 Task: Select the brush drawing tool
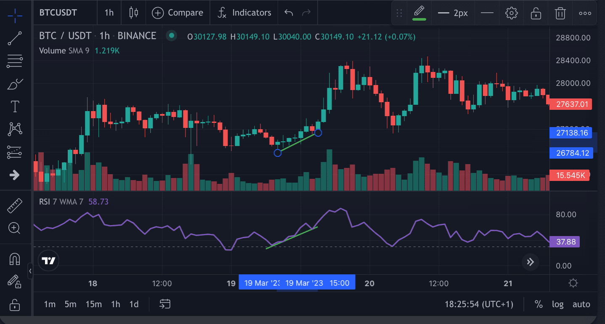tap(15, 84)
